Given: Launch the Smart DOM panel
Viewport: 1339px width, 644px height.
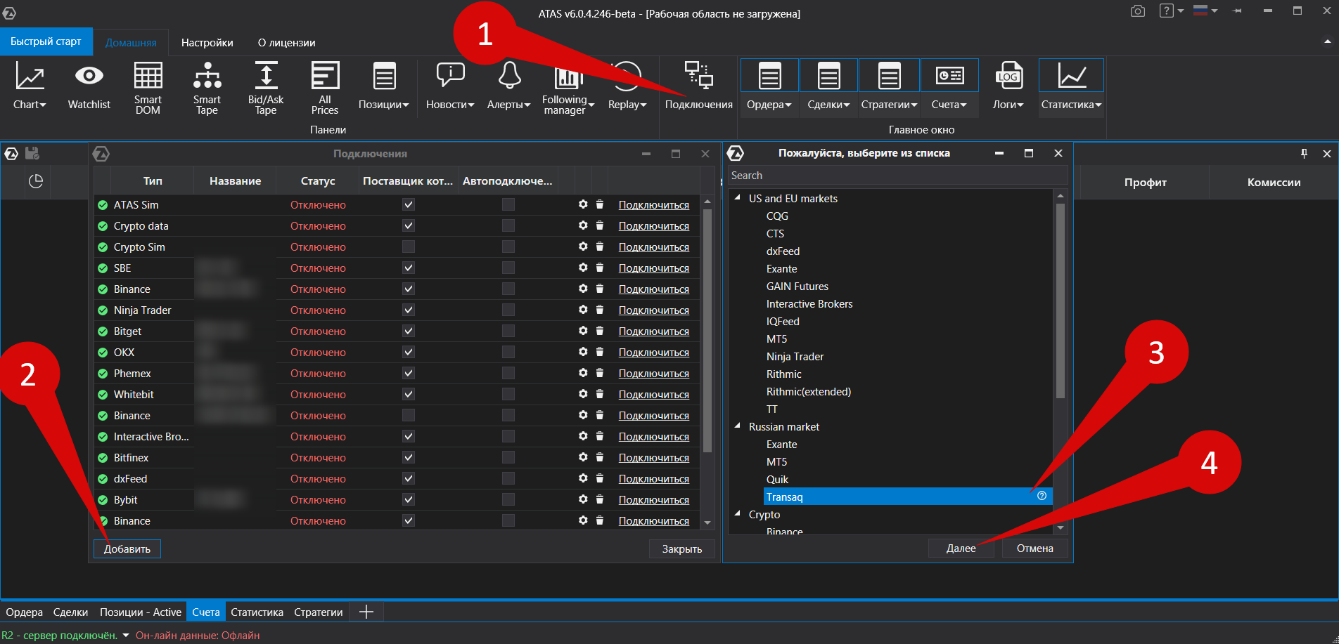Looking at the screenshot, I should point(148,88).
